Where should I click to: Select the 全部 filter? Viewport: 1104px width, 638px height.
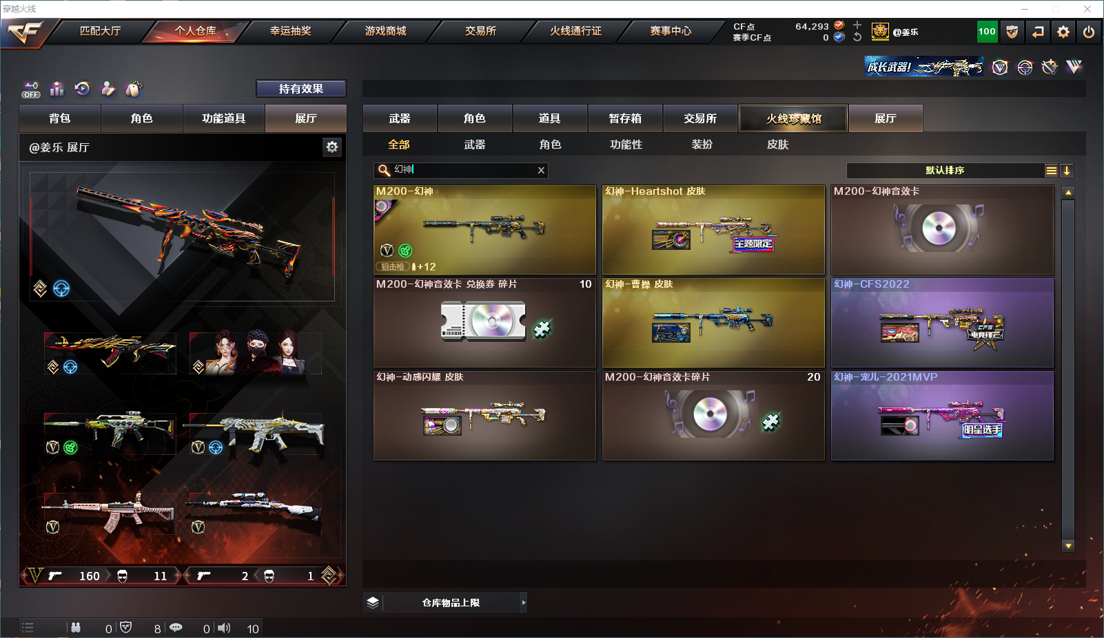[x=399, y=145]
